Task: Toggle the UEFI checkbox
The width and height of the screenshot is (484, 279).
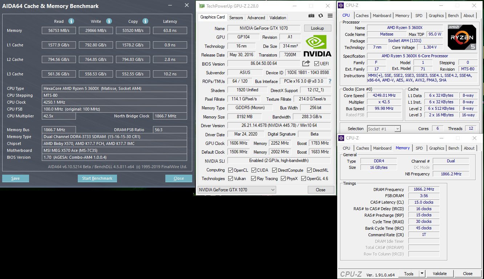Action: 316,64
